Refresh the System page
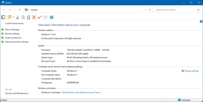The width and height of the screenshot is (203, 102). pyautogui.click(x=150, y=10)
